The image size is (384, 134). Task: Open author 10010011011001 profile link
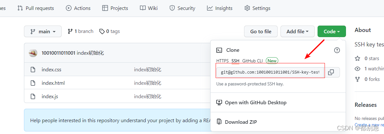(58, 53)
